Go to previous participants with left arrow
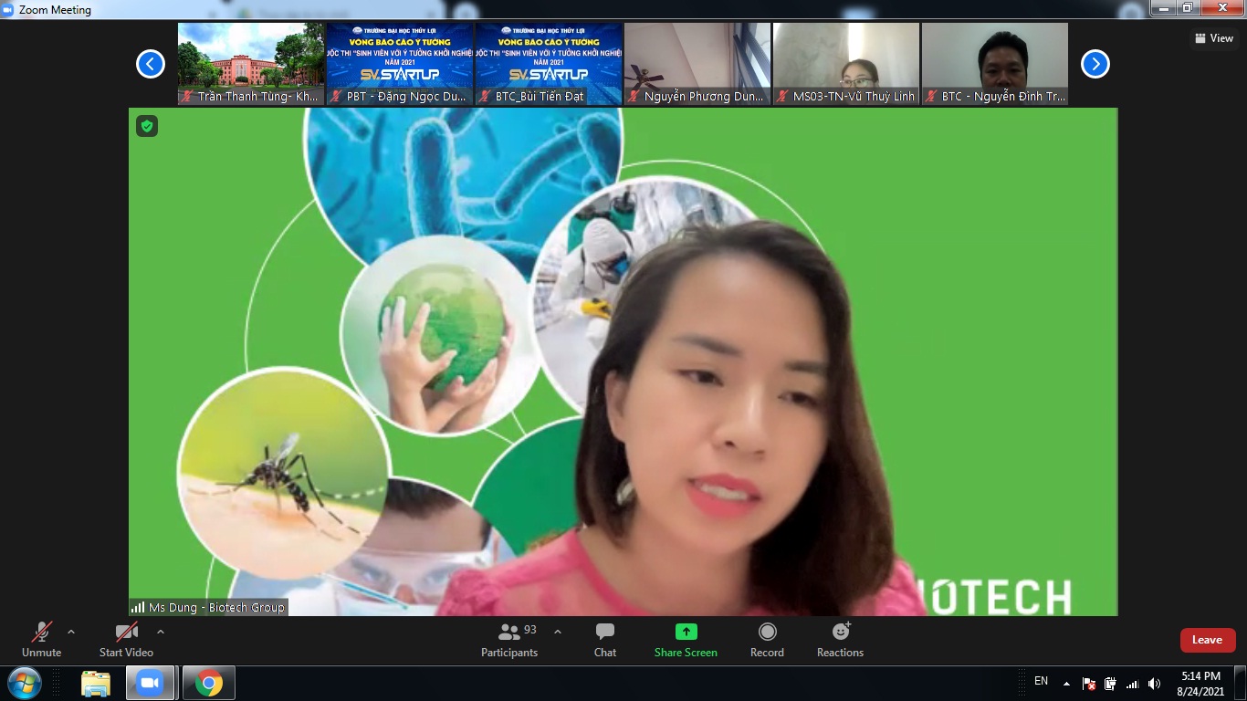This screenshot has height=701, width=1247. [x=151, y=64]
